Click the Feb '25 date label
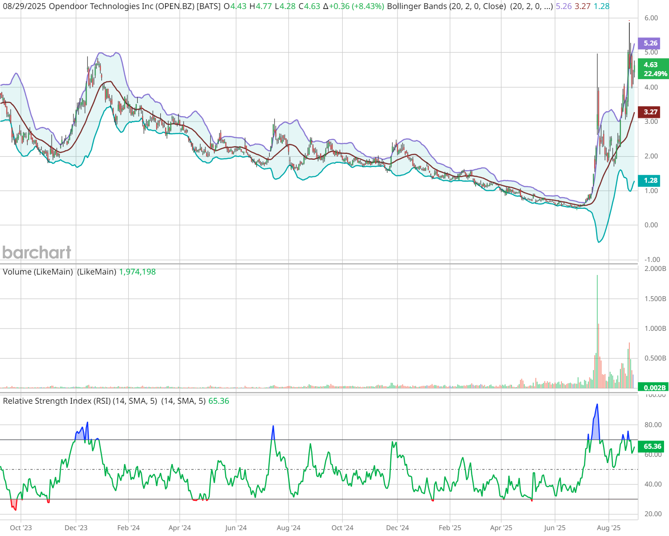 450,528
